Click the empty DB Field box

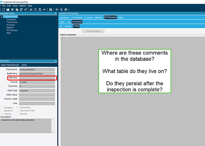click(37, 78)
